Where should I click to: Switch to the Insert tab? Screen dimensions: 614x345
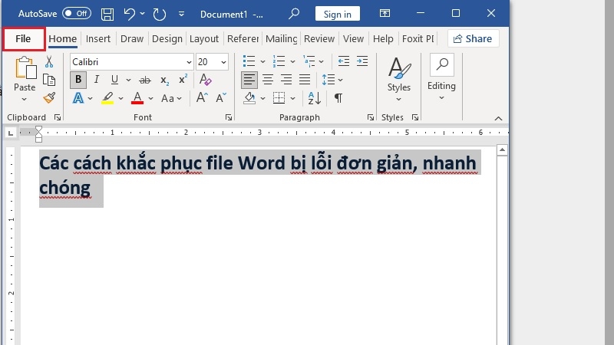(98, 39)
